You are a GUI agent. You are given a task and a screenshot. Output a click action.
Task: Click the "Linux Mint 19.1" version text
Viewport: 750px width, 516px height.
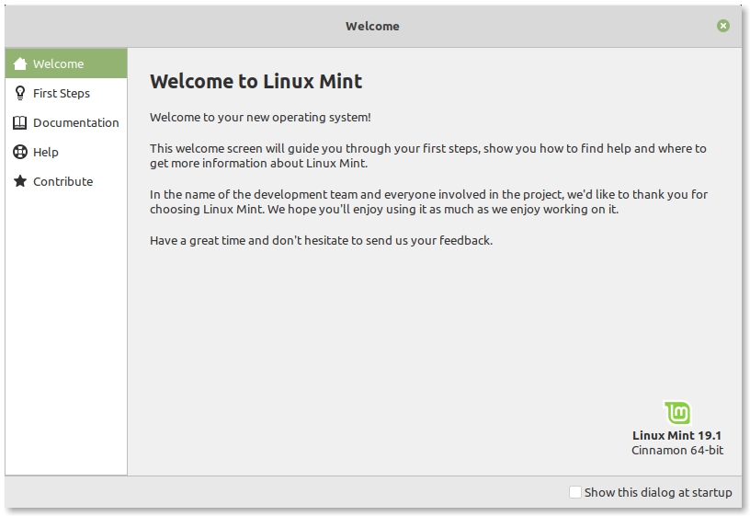[x=677, y=435]
